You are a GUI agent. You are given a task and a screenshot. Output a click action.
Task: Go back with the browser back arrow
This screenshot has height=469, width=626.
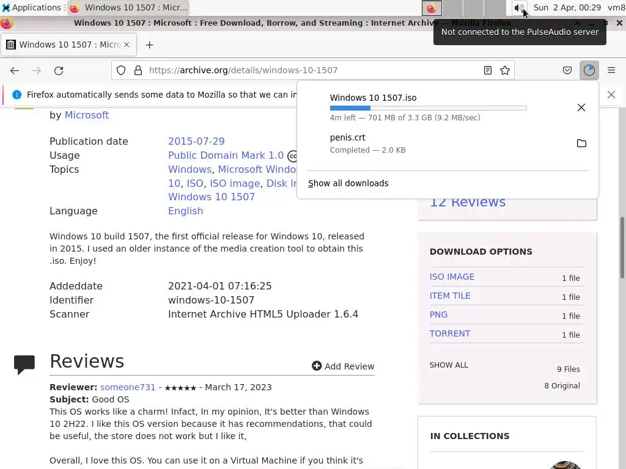pos(15,71)
